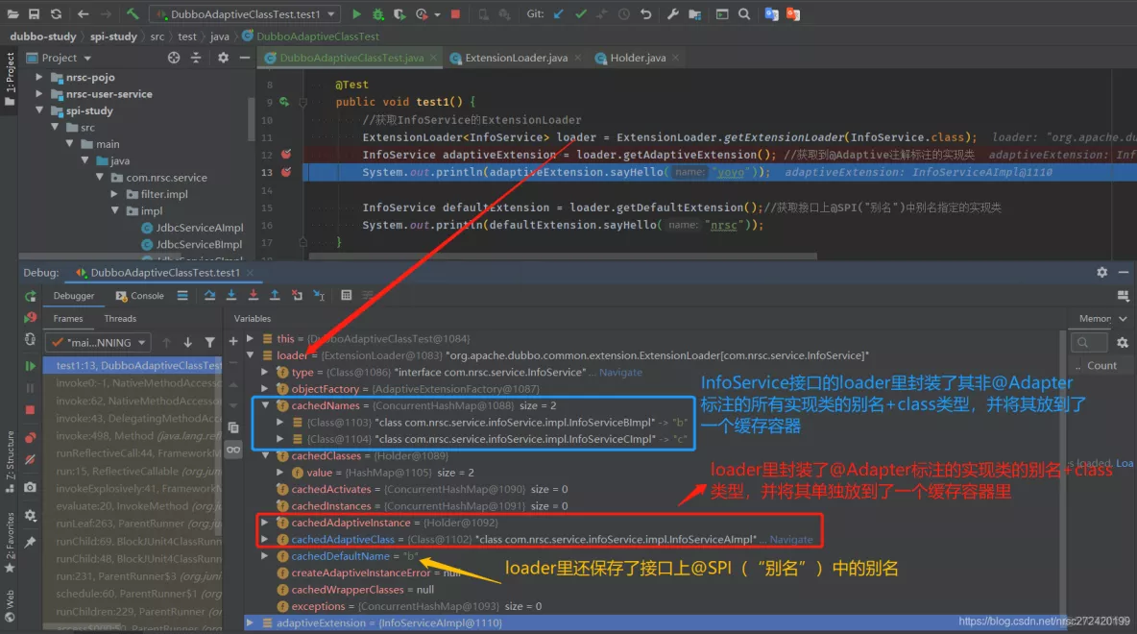Open the thread selector dropdown mai...NNING

[98, 342]
